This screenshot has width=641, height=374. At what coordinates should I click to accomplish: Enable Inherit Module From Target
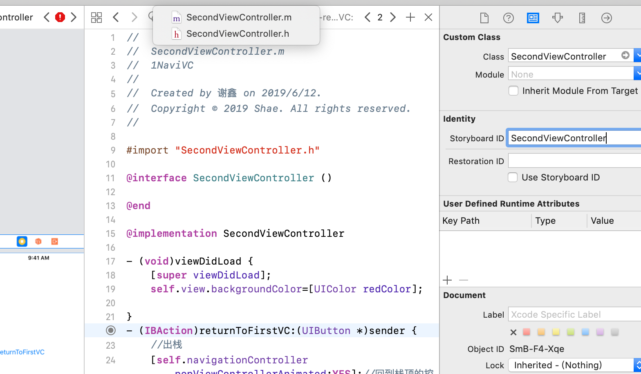(x=513, y=91)
